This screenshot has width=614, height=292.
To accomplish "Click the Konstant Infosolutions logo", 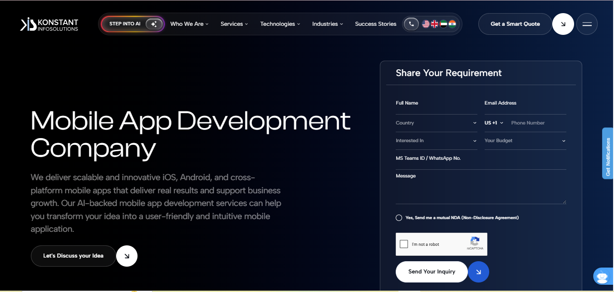I will pyautogui.click(x=49, y=24).
